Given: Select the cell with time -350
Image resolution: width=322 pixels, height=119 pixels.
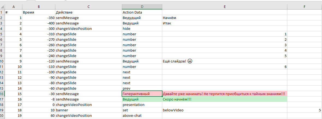Looking at the screenshot, I should click(x=39, y=18).
